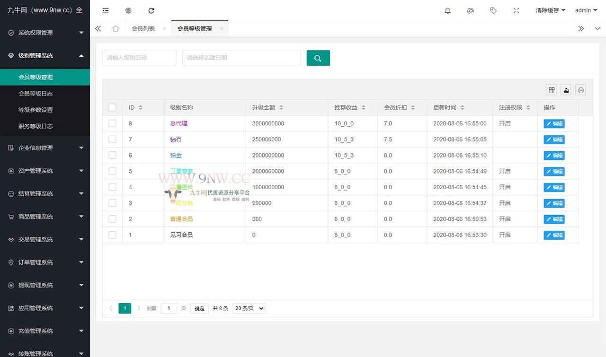Expand 企业信息管理 menu
Screen dimensions: 606x357
45,148
